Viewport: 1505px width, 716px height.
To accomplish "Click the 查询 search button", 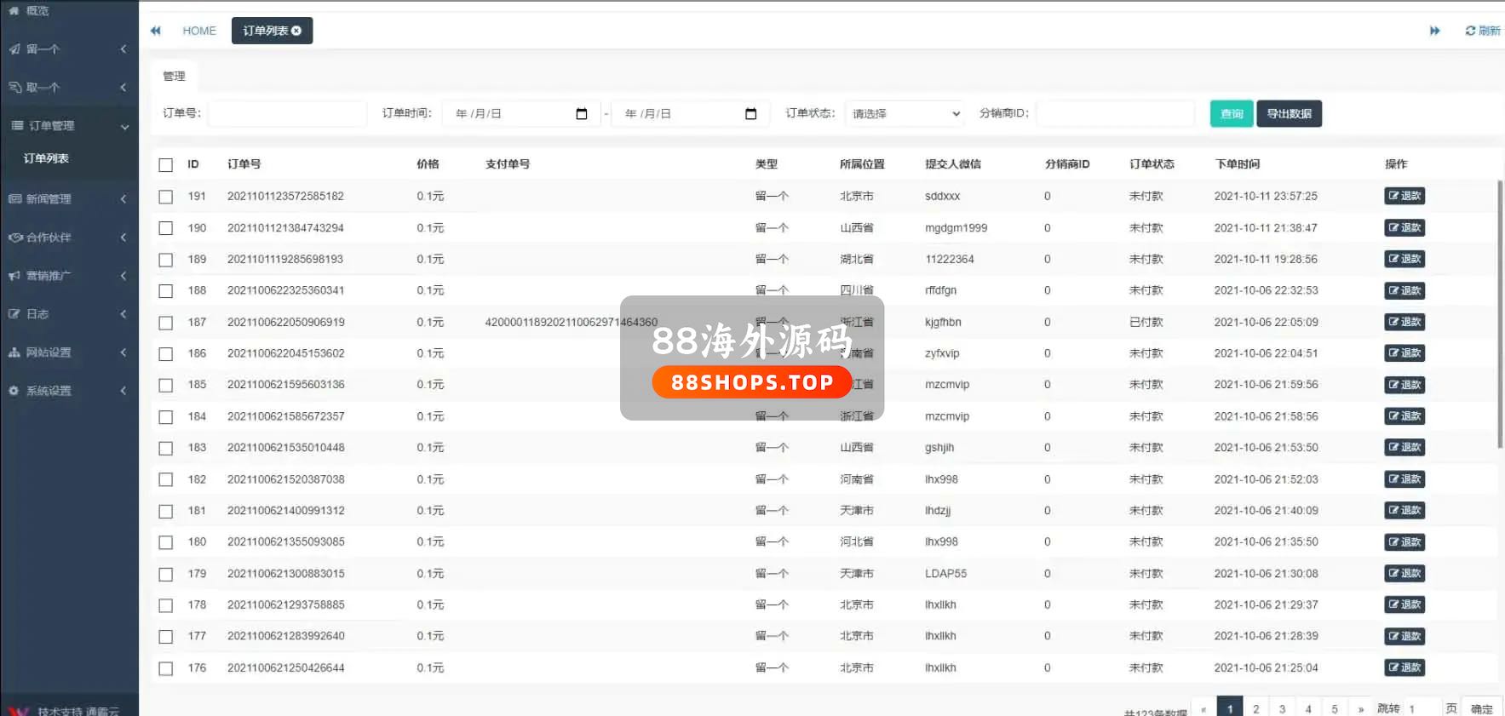I will coord(1231,114).
